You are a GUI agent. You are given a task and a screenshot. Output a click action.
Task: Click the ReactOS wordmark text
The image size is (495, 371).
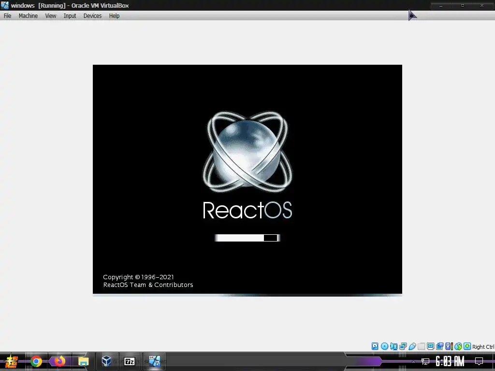pos(247,210)
